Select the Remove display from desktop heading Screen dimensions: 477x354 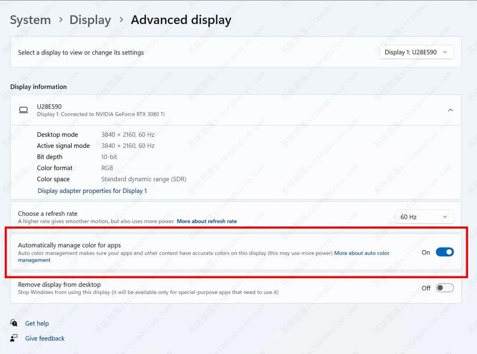coord(59,284)
